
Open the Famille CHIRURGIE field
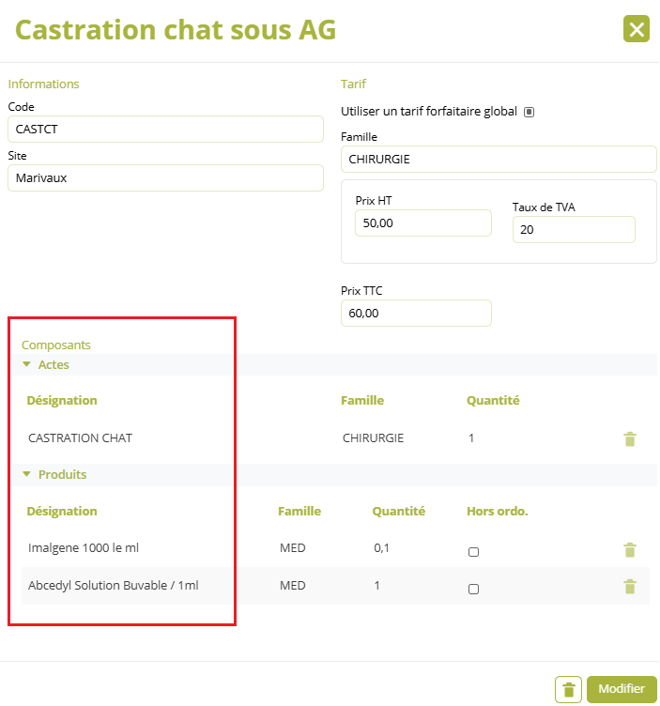[x=499, y=159]
